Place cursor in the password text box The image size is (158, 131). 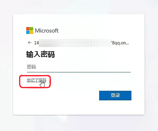click(x=79, y=67)
